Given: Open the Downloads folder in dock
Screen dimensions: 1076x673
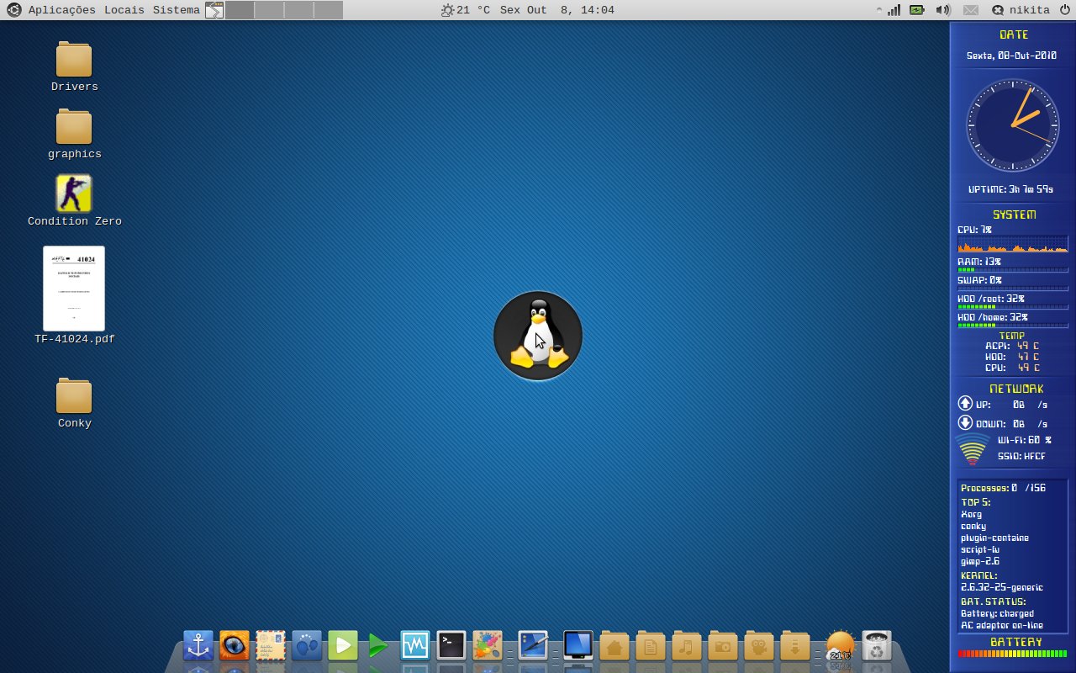Looking at the screenshot, I should [x=795, y=646].
